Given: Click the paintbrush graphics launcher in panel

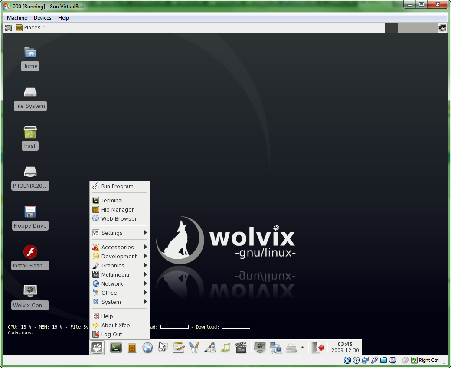Looking at the screenshot, I should (210, 347).
